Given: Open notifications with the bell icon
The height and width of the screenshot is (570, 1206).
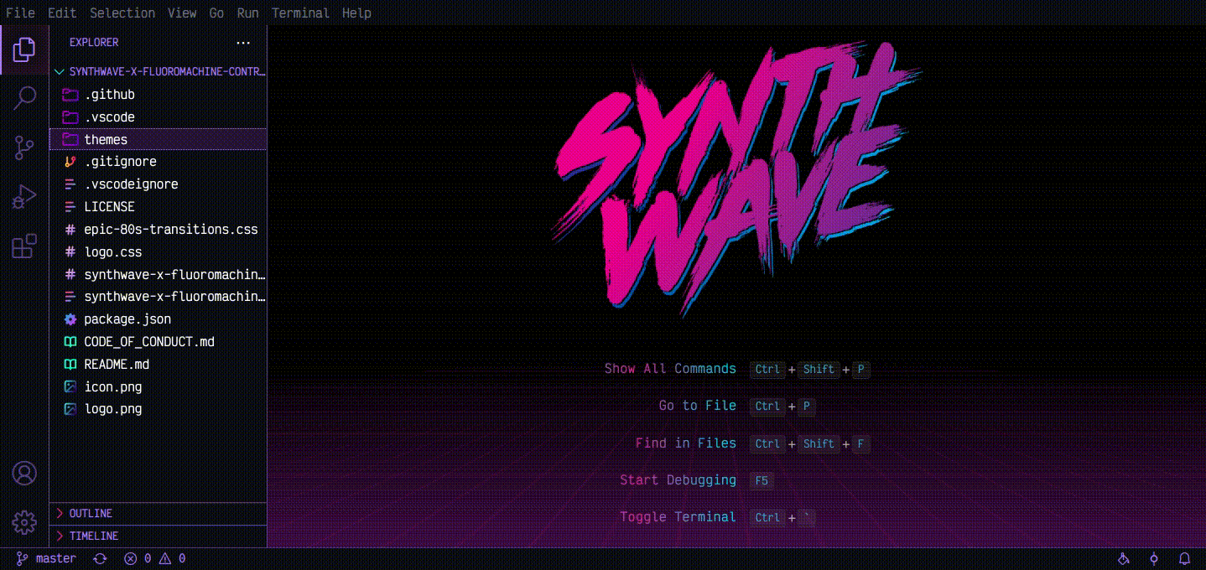Looking at the screenshot, I should pyautogui.click(x=1185, y=558).
